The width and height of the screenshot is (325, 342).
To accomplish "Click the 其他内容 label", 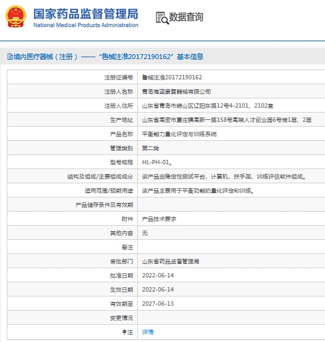I will (122, 233).
